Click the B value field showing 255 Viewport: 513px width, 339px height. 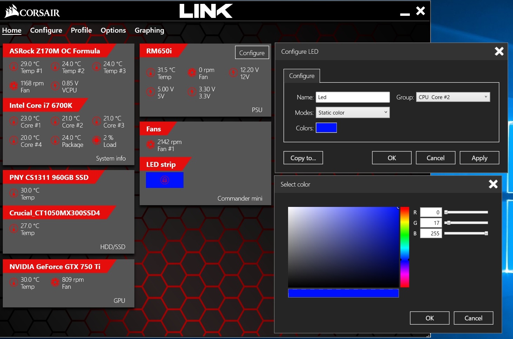[431, 233]
